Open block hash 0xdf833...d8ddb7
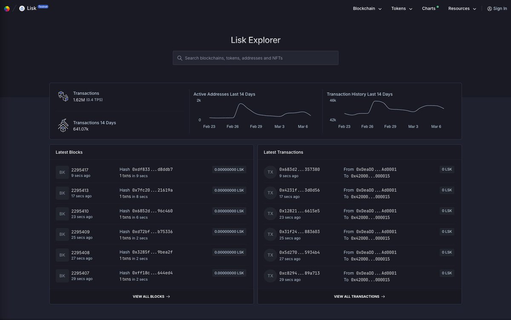The image size is (511, 320). pyautogui.click(x=152, y=169)
